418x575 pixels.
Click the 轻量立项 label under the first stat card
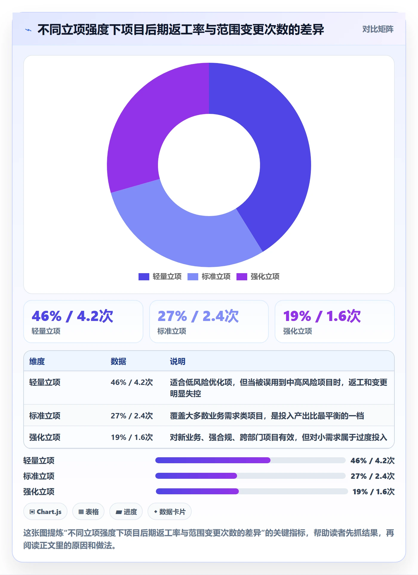click(x=46, y=331)
